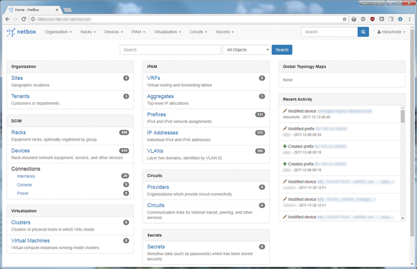Click the Recent Activity scroll up arrow
The width and height of the screenshot is (417, 269).
pos(402,108)
